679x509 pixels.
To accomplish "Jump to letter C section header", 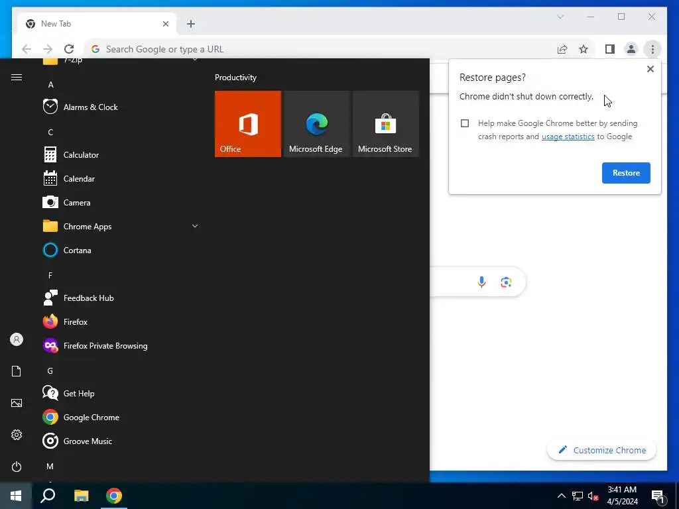I will 50,132.
